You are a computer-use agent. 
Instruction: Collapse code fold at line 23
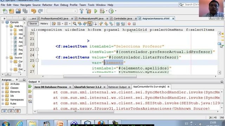37,49
